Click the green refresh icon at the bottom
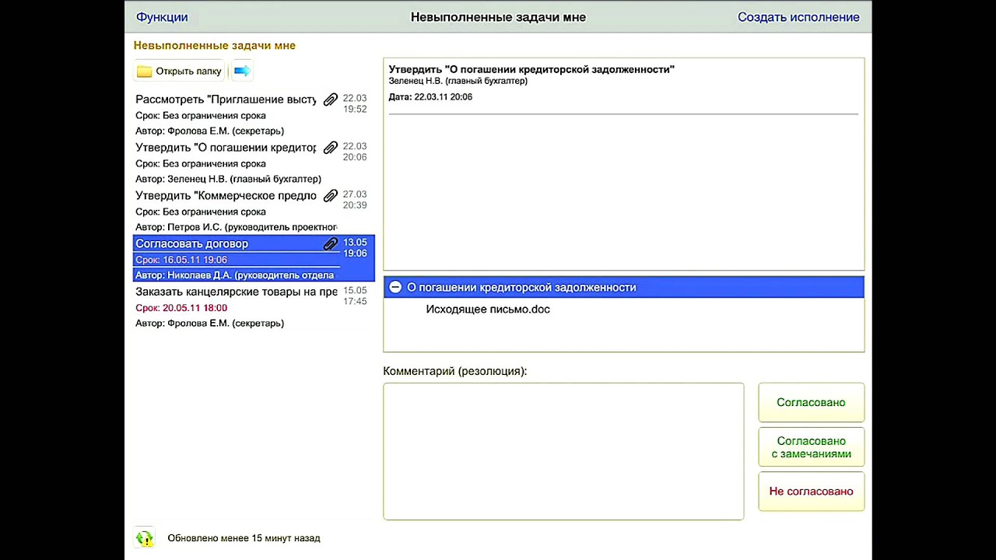Image resolution: width=996 pixels, height=560 pixels. [144, 537]
